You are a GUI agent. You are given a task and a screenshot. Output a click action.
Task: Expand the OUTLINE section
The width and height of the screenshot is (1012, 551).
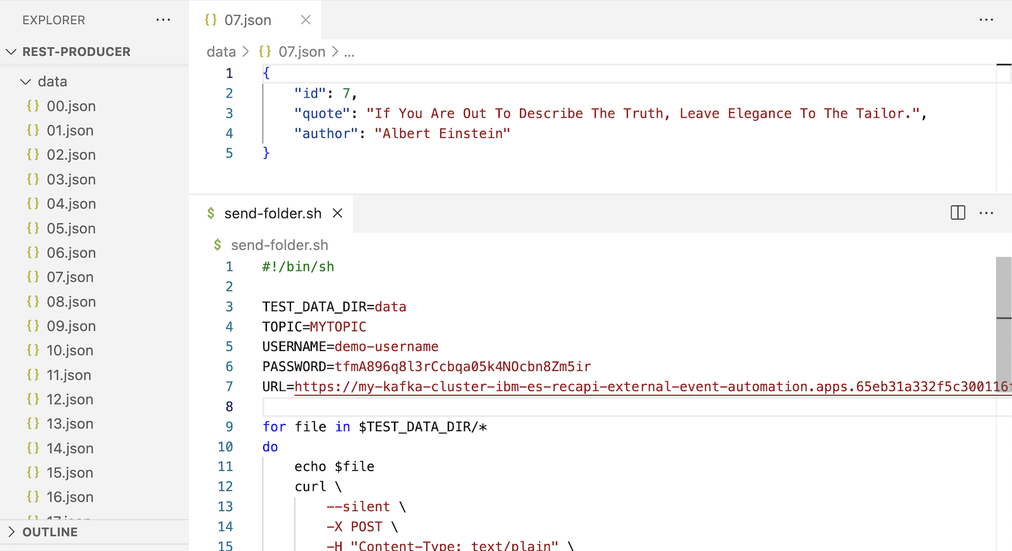[x=11, y=532]
